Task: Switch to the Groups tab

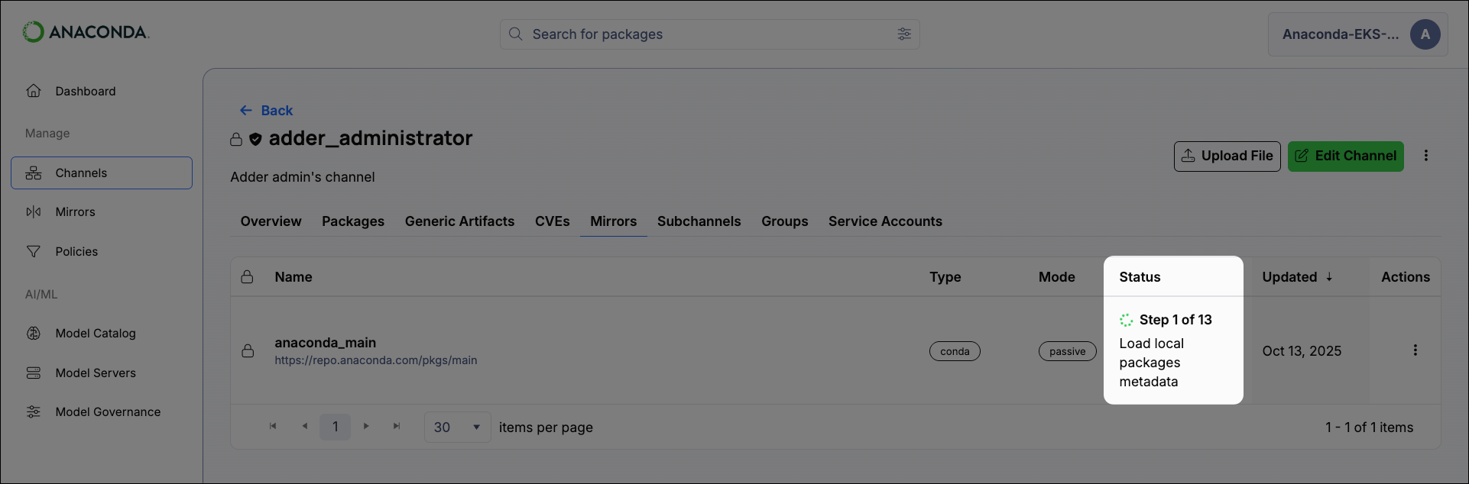Action: pos(784,221)
